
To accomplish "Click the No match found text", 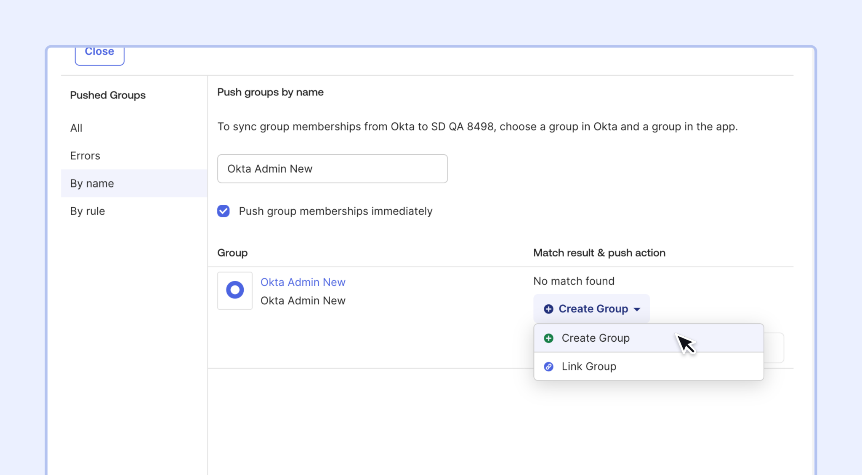I will [x=574, y=281].
